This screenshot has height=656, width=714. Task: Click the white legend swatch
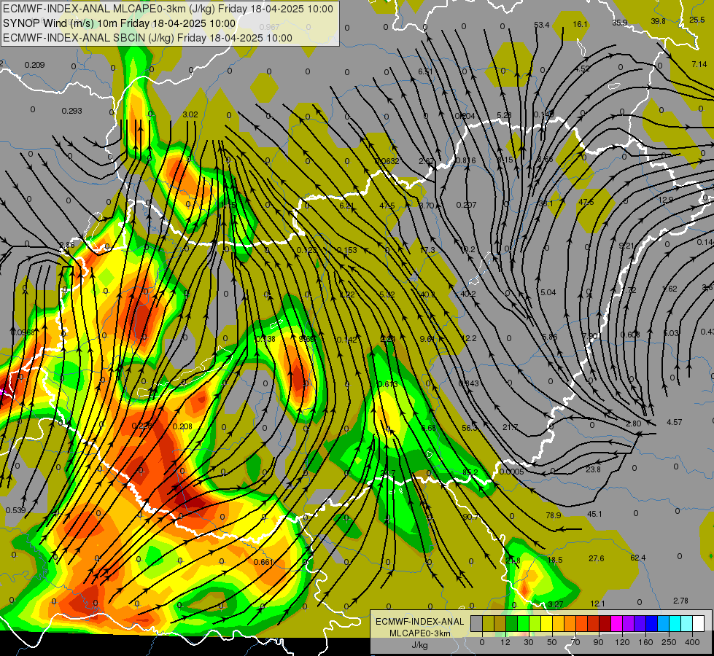pyautogui.click(x=699, y=623)
